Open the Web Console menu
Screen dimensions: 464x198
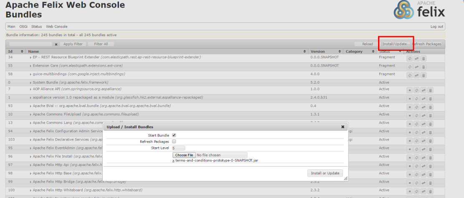[56, 27]
